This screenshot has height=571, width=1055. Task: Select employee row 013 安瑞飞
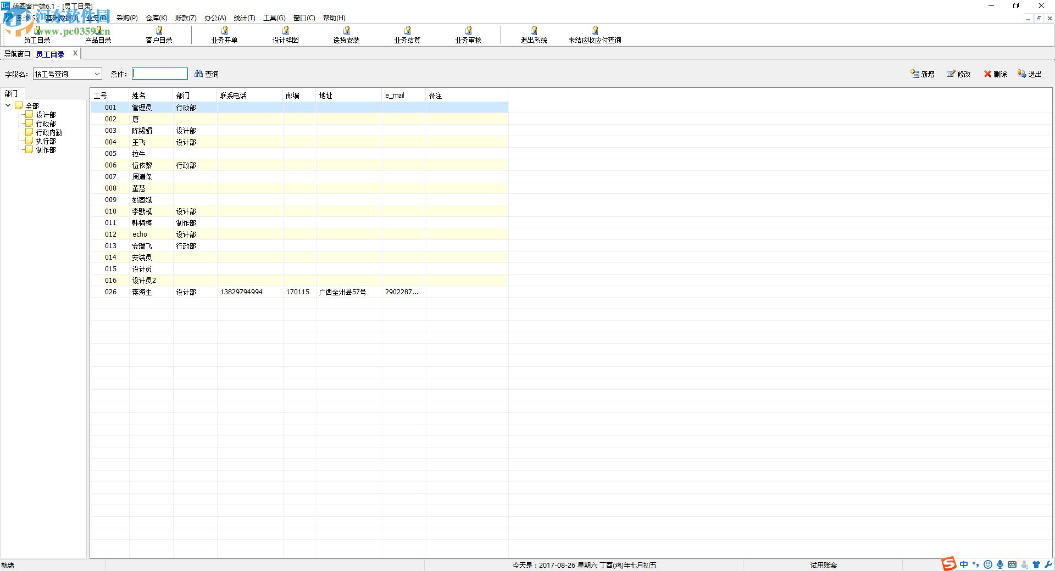click(x=299, y=246)
